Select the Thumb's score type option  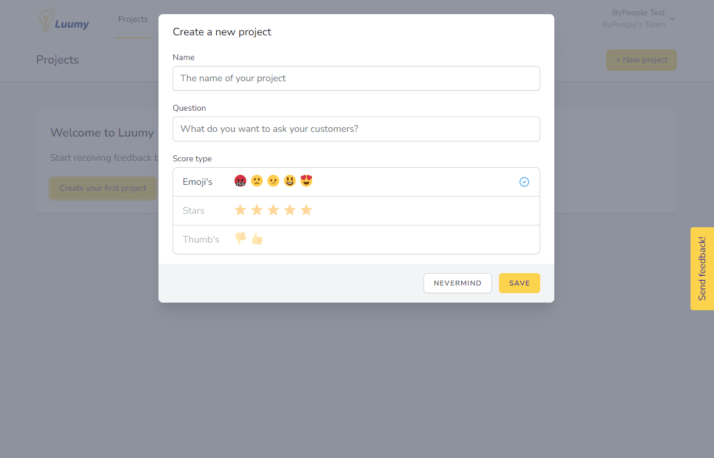tap(201, 240)
